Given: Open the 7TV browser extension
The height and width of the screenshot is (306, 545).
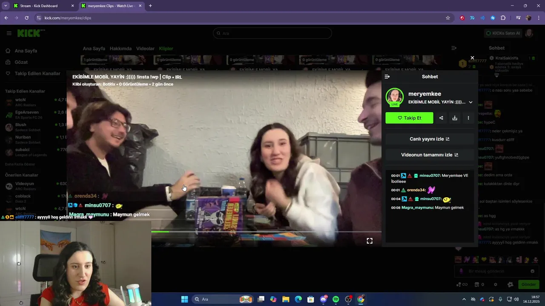Looking at the screenshot, I should 472,18.
